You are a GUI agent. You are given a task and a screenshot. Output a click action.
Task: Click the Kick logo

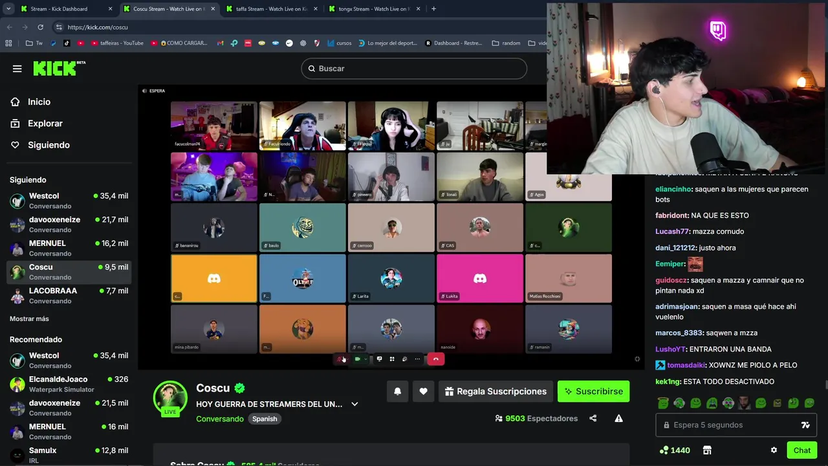(59, 68)
